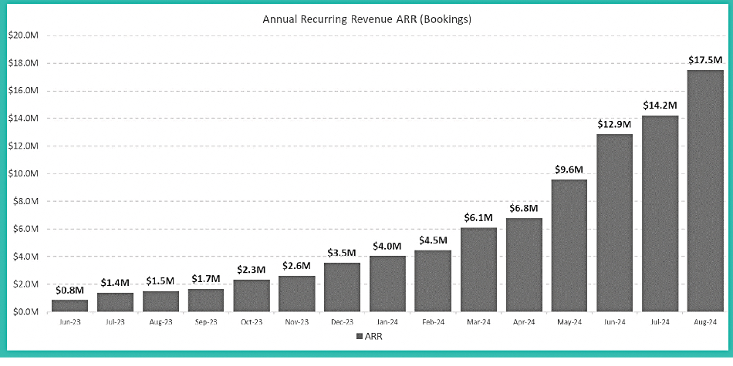Select the May-24 bar

click(x=569, y=246)
